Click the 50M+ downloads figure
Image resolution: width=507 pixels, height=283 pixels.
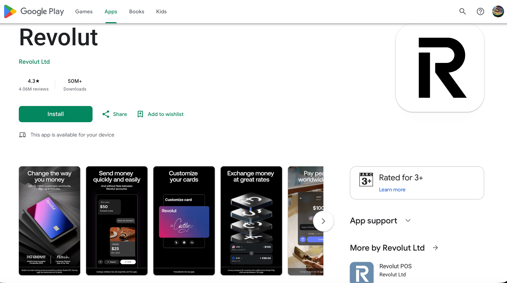pos(75,81)
